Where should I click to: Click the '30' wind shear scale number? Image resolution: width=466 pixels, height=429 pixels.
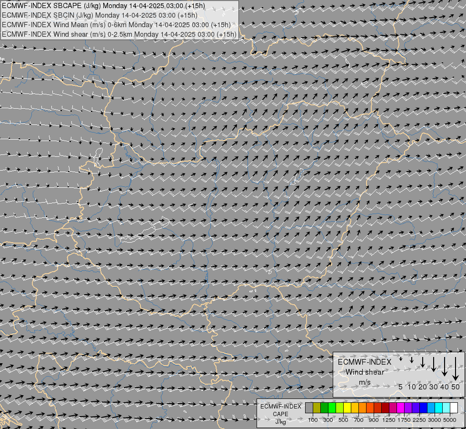point(434,387)
